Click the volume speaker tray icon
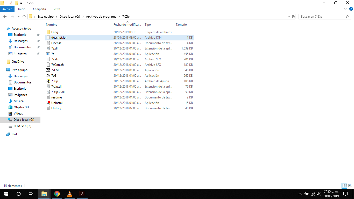 coord(319,194)
